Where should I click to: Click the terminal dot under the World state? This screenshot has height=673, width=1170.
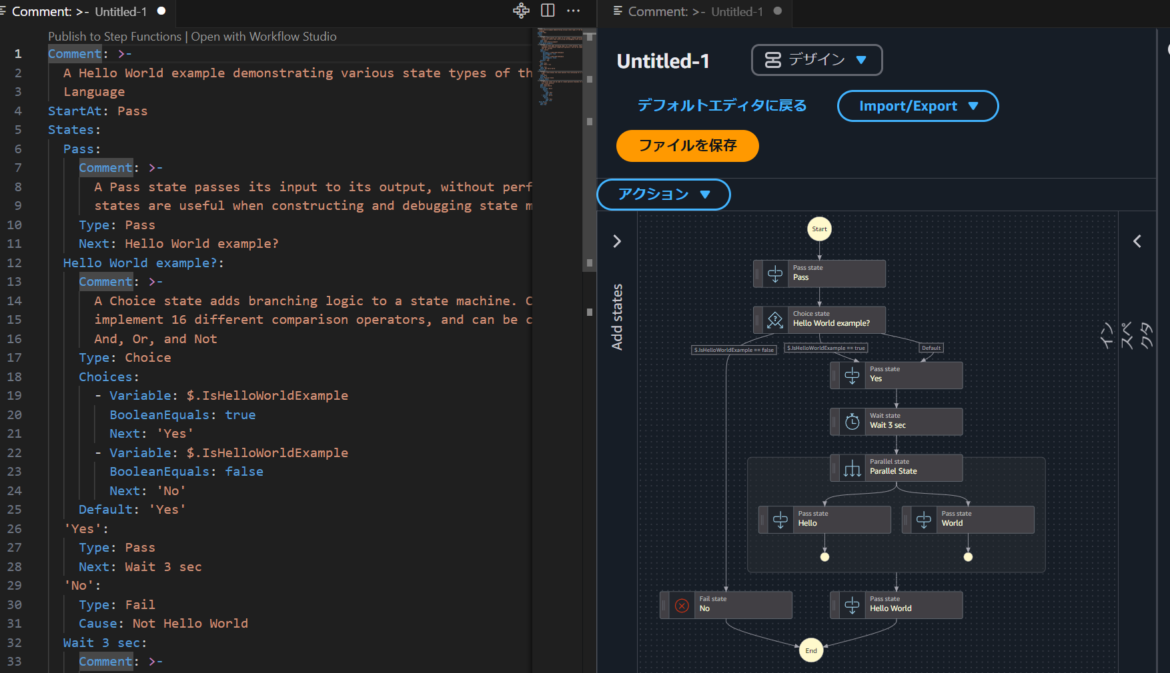[969, 557]
